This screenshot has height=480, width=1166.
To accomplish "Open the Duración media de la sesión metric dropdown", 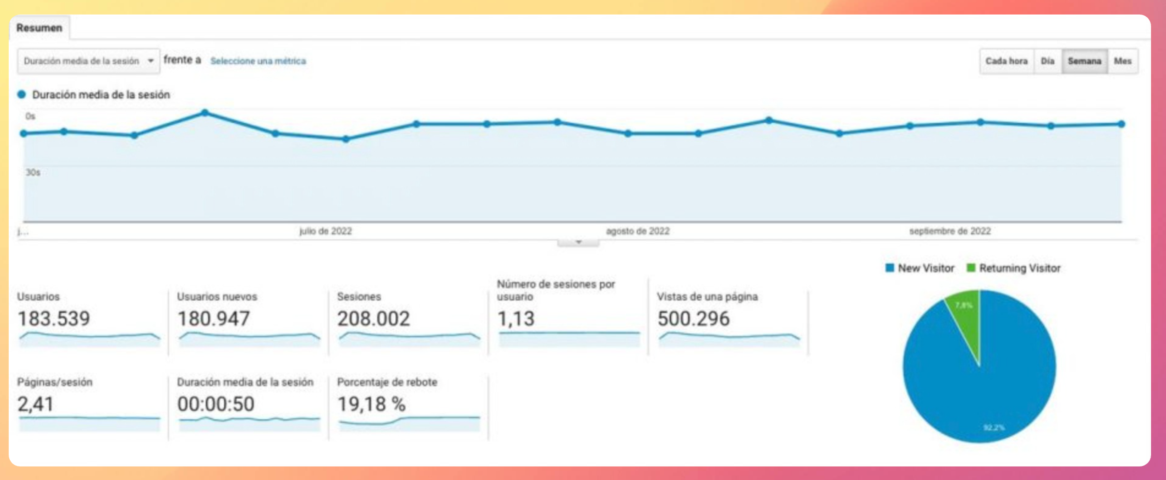I will 88,61.
